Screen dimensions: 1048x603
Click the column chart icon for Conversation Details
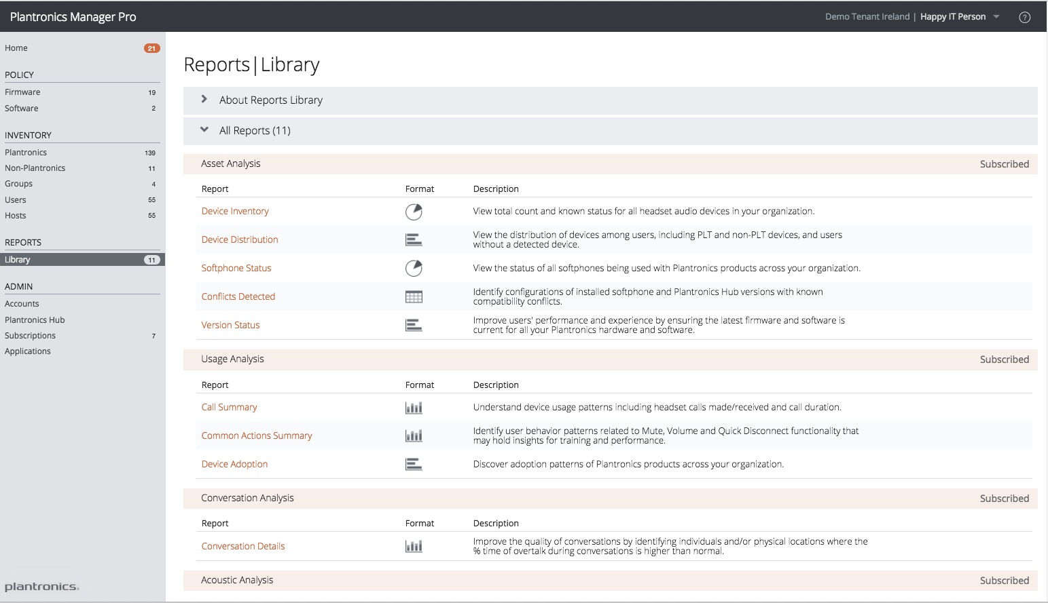coord(414,547)
